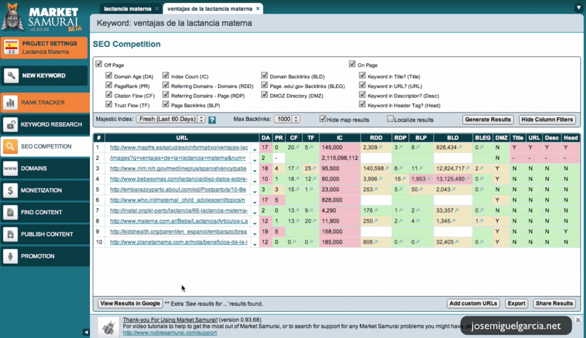Toggle the On Page checkbox
Image resolution: width=586 pixels, height=338 pixels.
(x=352, y=64)
